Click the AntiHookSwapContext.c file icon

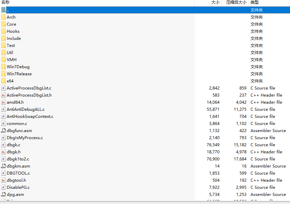pos(3,117)
